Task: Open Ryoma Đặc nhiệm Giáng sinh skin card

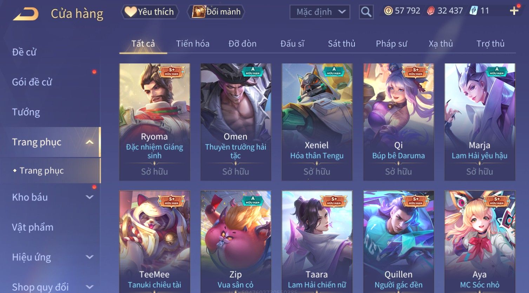Action: [x=154, y=122]
